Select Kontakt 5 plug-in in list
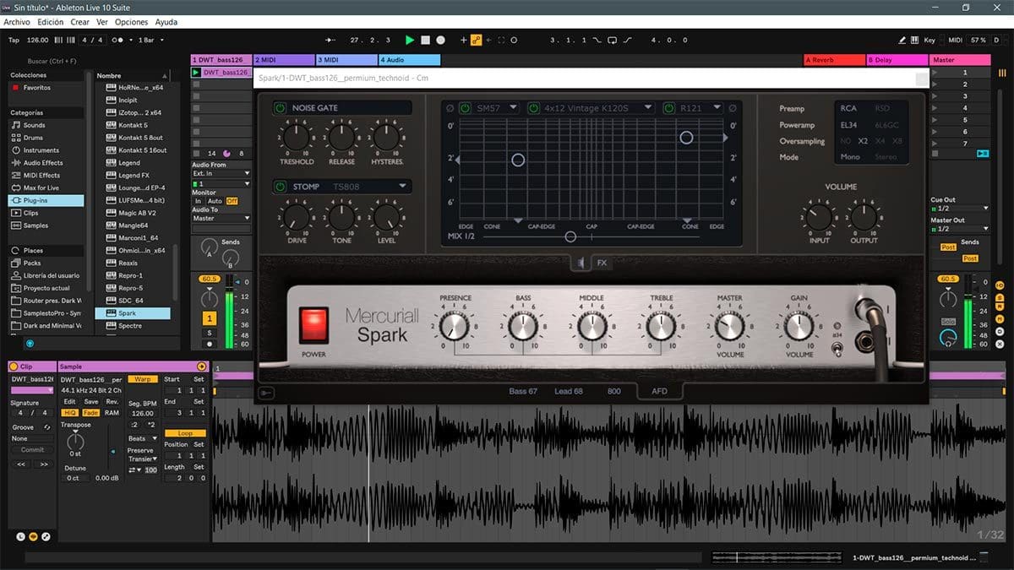 pos(133,125)
